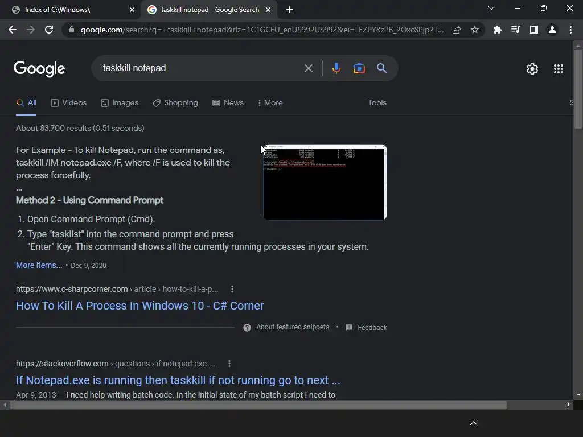Click the address bar URL
The image size is (583, 437).
click(262, 30)
